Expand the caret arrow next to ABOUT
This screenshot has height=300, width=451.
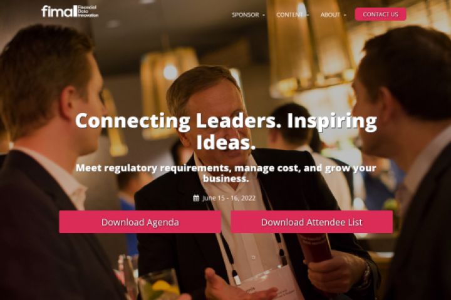(x=345, y=15)
